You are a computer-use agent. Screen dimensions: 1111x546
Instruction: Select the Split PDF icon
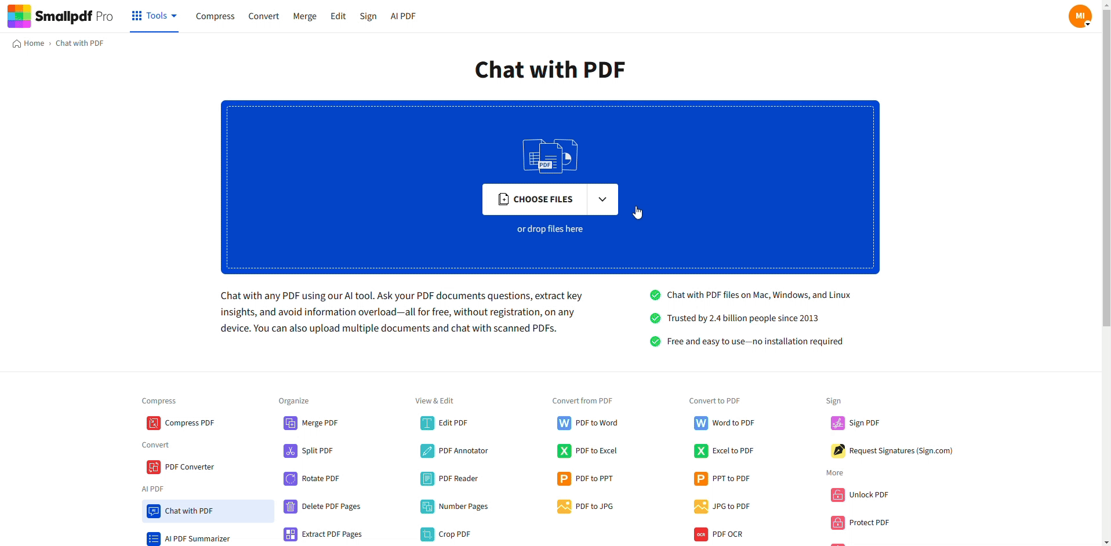coord(291,450)
